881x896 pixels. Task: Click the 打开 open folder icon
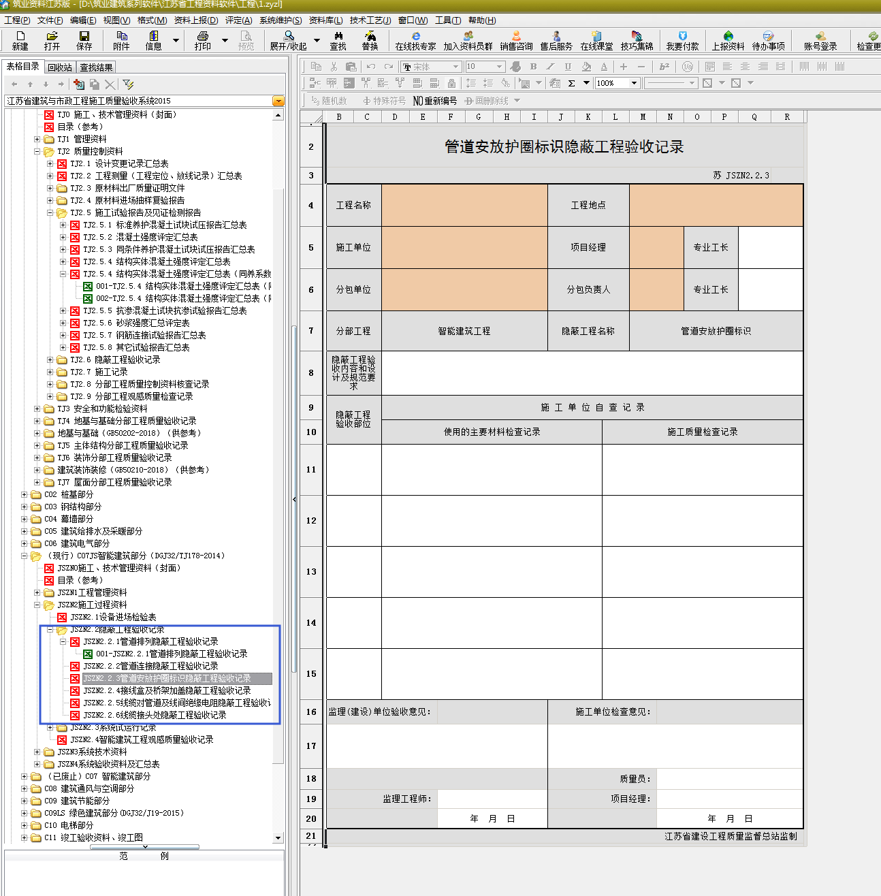tap(52, 40)
